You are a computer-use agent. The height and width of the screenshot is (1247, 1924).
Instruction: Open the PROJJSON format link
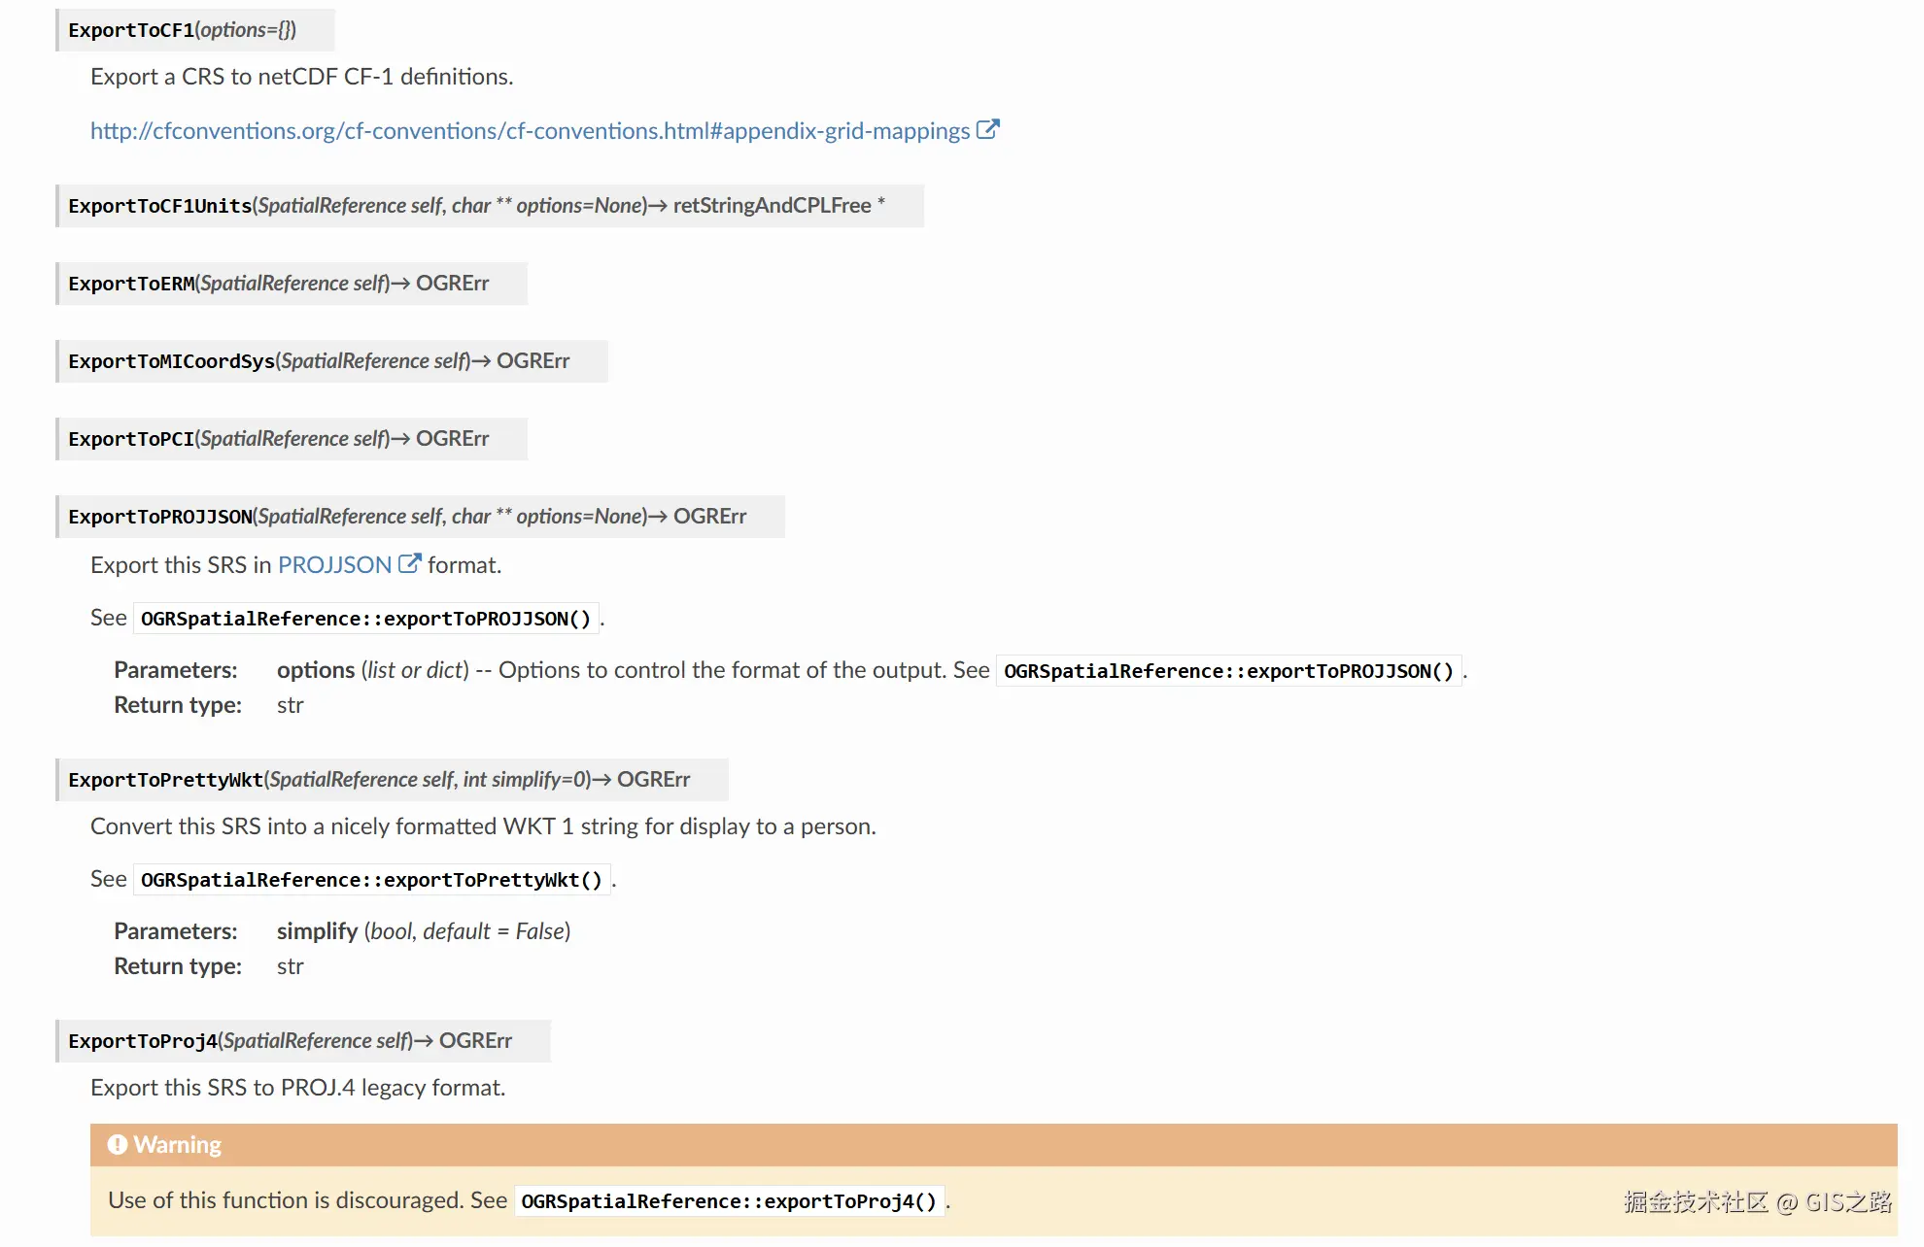334,565
